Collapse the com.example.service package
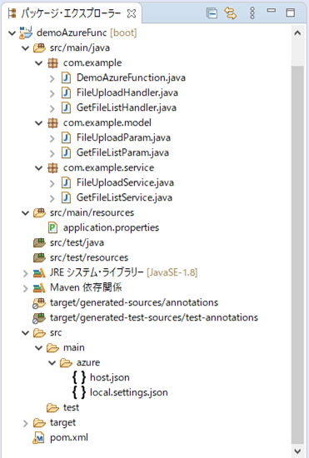 click(x=39, y=168)
